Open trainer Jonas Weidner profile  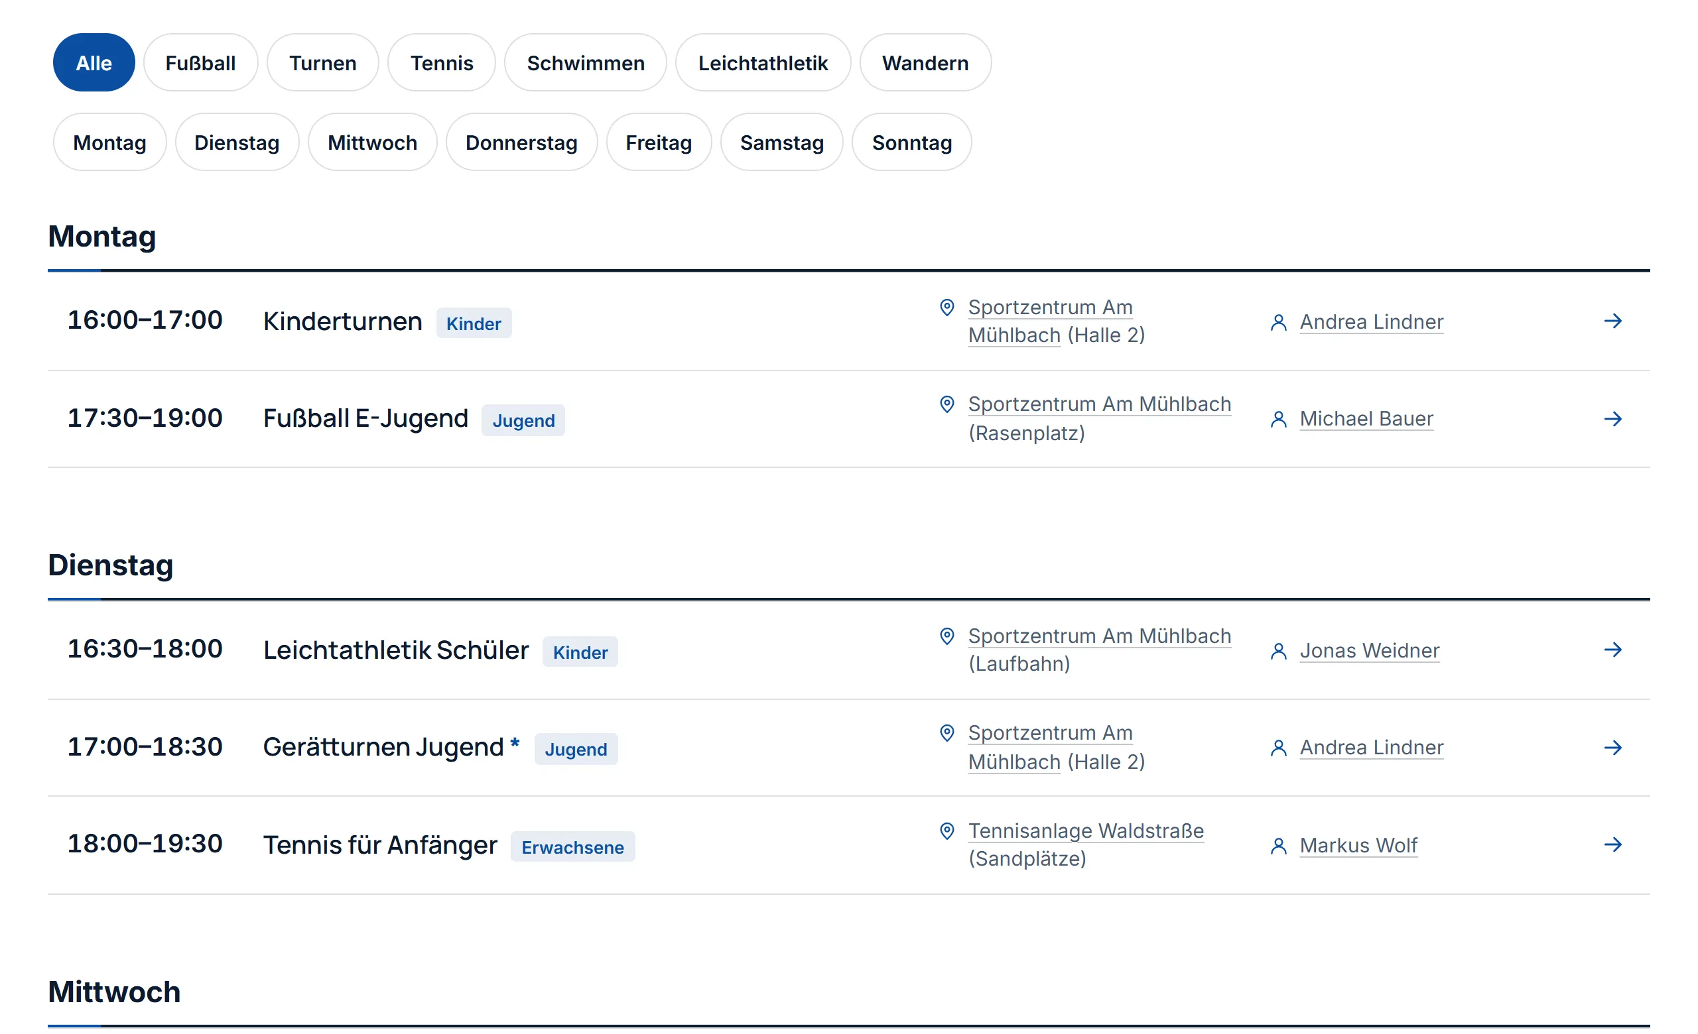click(1369, 650)
